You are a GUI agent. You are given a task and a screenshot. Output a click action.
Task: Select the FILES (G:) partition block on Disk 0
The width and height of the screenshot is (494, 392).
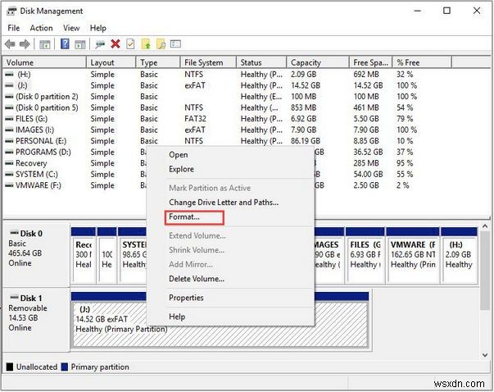click(365, 254)
